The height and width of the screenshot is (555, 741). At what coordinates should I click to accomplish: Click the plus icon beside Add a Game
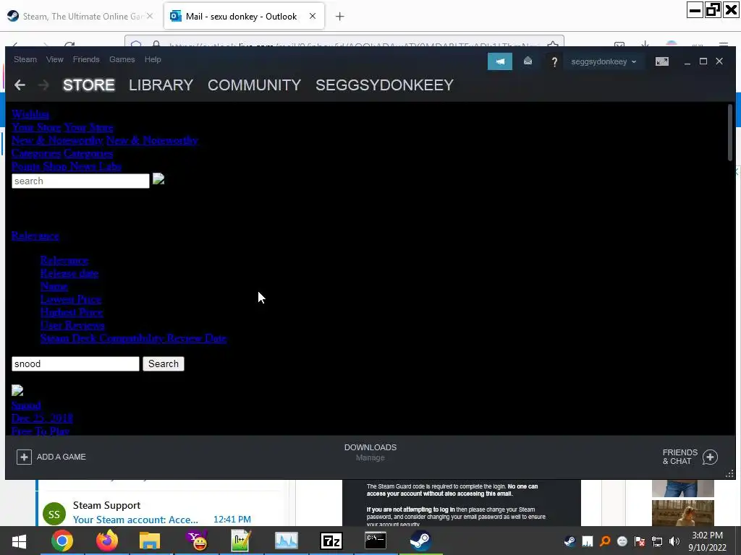(24, 457)
